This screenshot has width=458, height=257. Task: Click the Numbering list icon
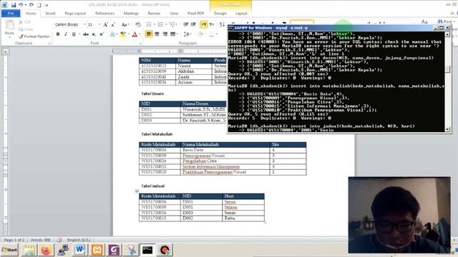[160, 24]
